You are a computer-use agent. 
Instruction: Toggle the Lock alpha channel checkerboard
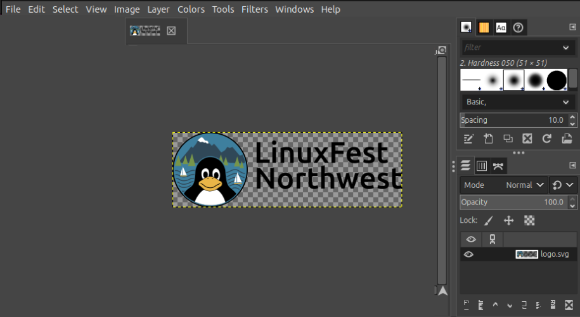tap(529, 221)
